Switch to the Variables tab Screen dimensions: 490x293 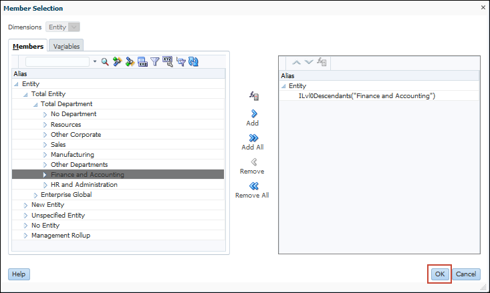pyautogui.click(x=66, y=46)
